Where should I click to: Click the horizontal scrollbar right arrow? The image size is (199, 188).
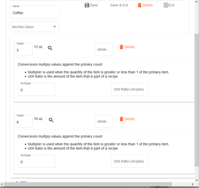pyautogui.click(x=193, y=184)
